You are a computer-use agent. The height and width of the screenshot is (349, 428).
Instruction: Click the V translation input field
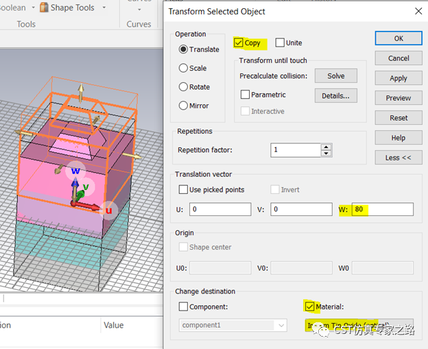[x=301, y=209]
